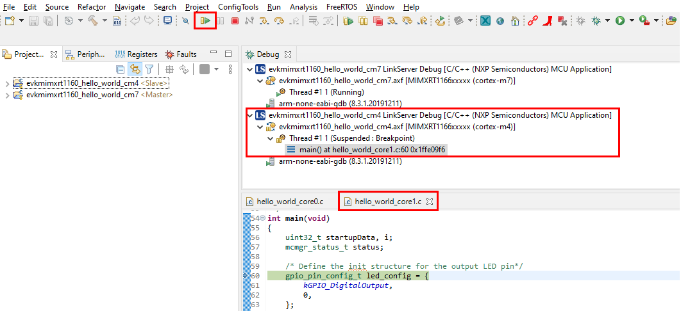This screenshot has width=681, height=311.
Task: Click the Collapse All icon in Project Explorer
Action: pyautogui.click(x=120, y=69)
